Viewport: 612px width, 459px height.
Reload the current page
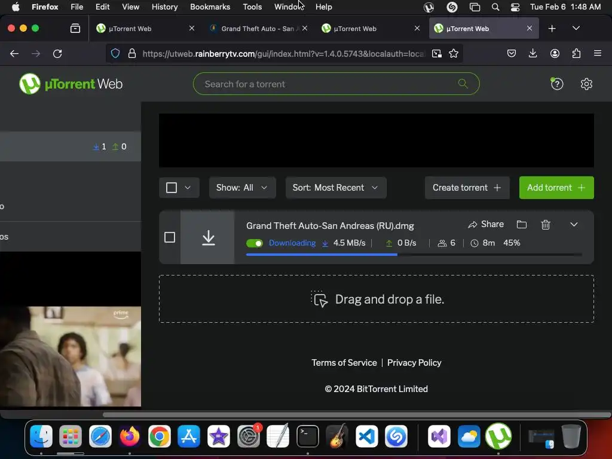click(57, 53)
